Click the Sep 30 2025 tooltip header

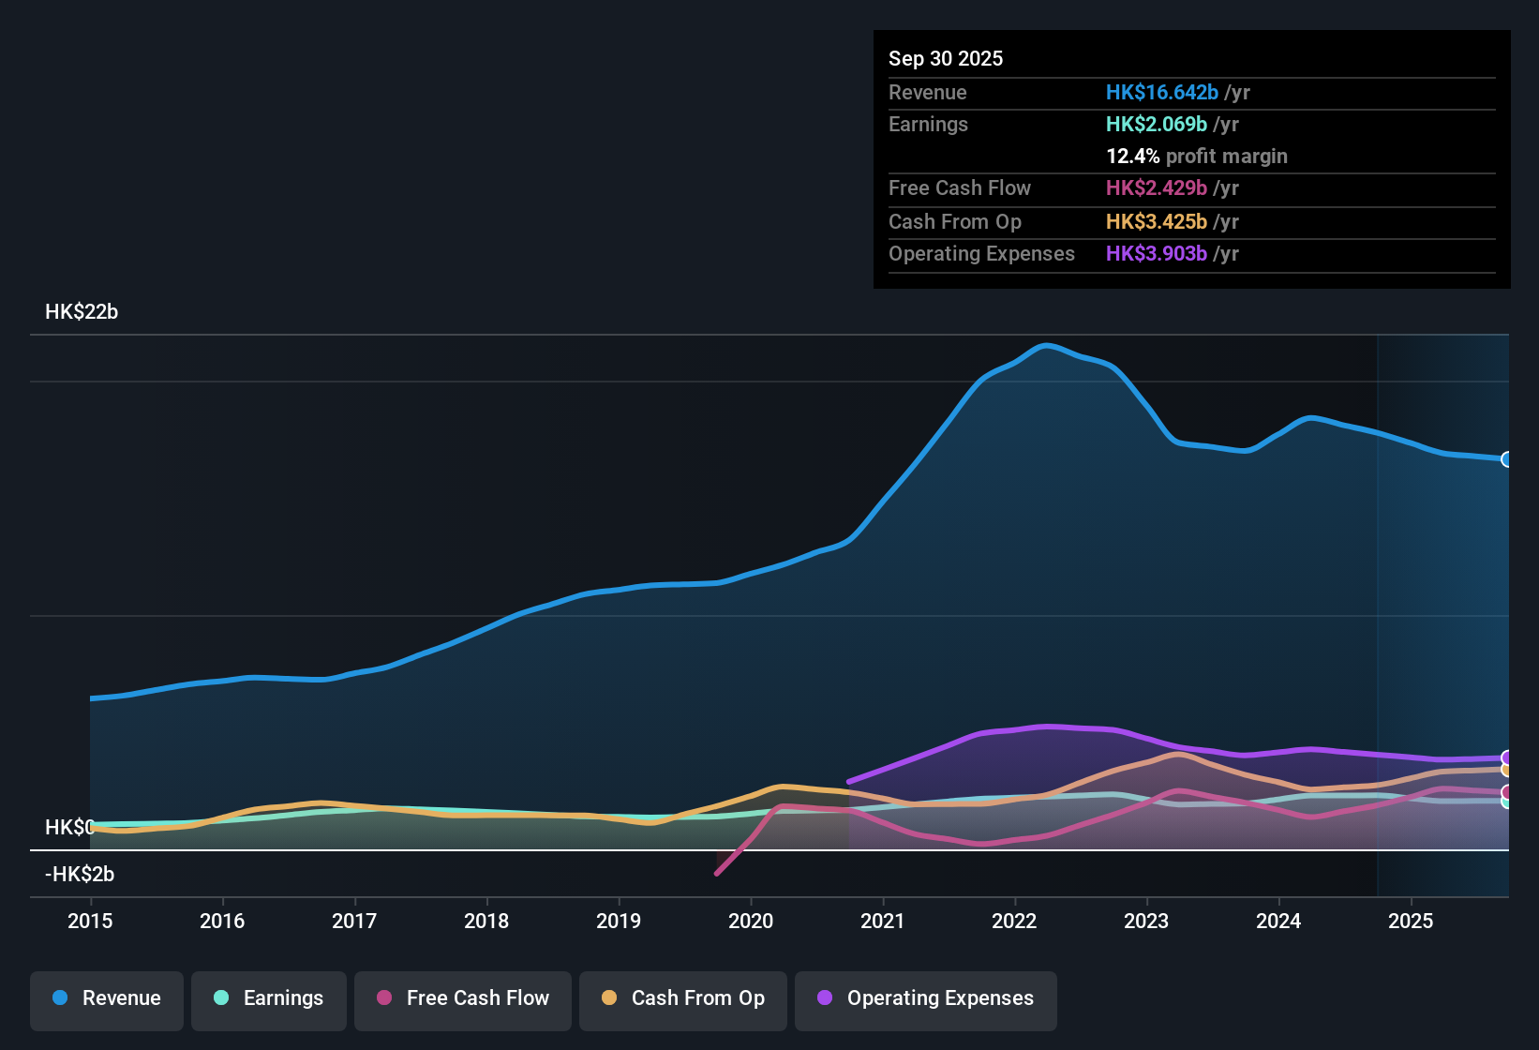pos(946,58)
